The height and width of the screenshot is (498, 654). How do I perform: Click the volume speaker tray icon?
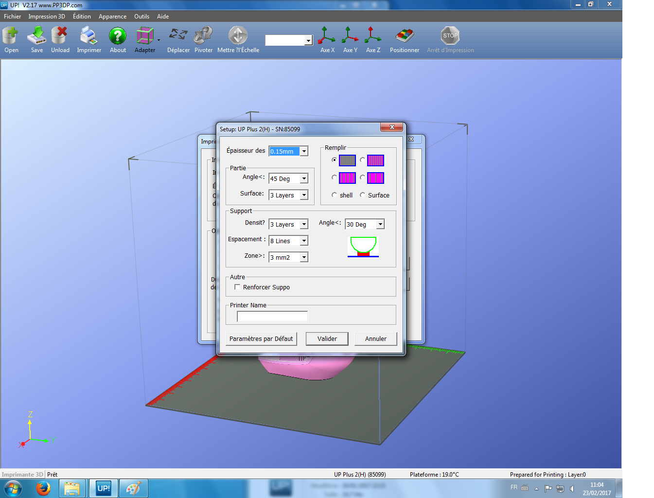pos(572,488)
